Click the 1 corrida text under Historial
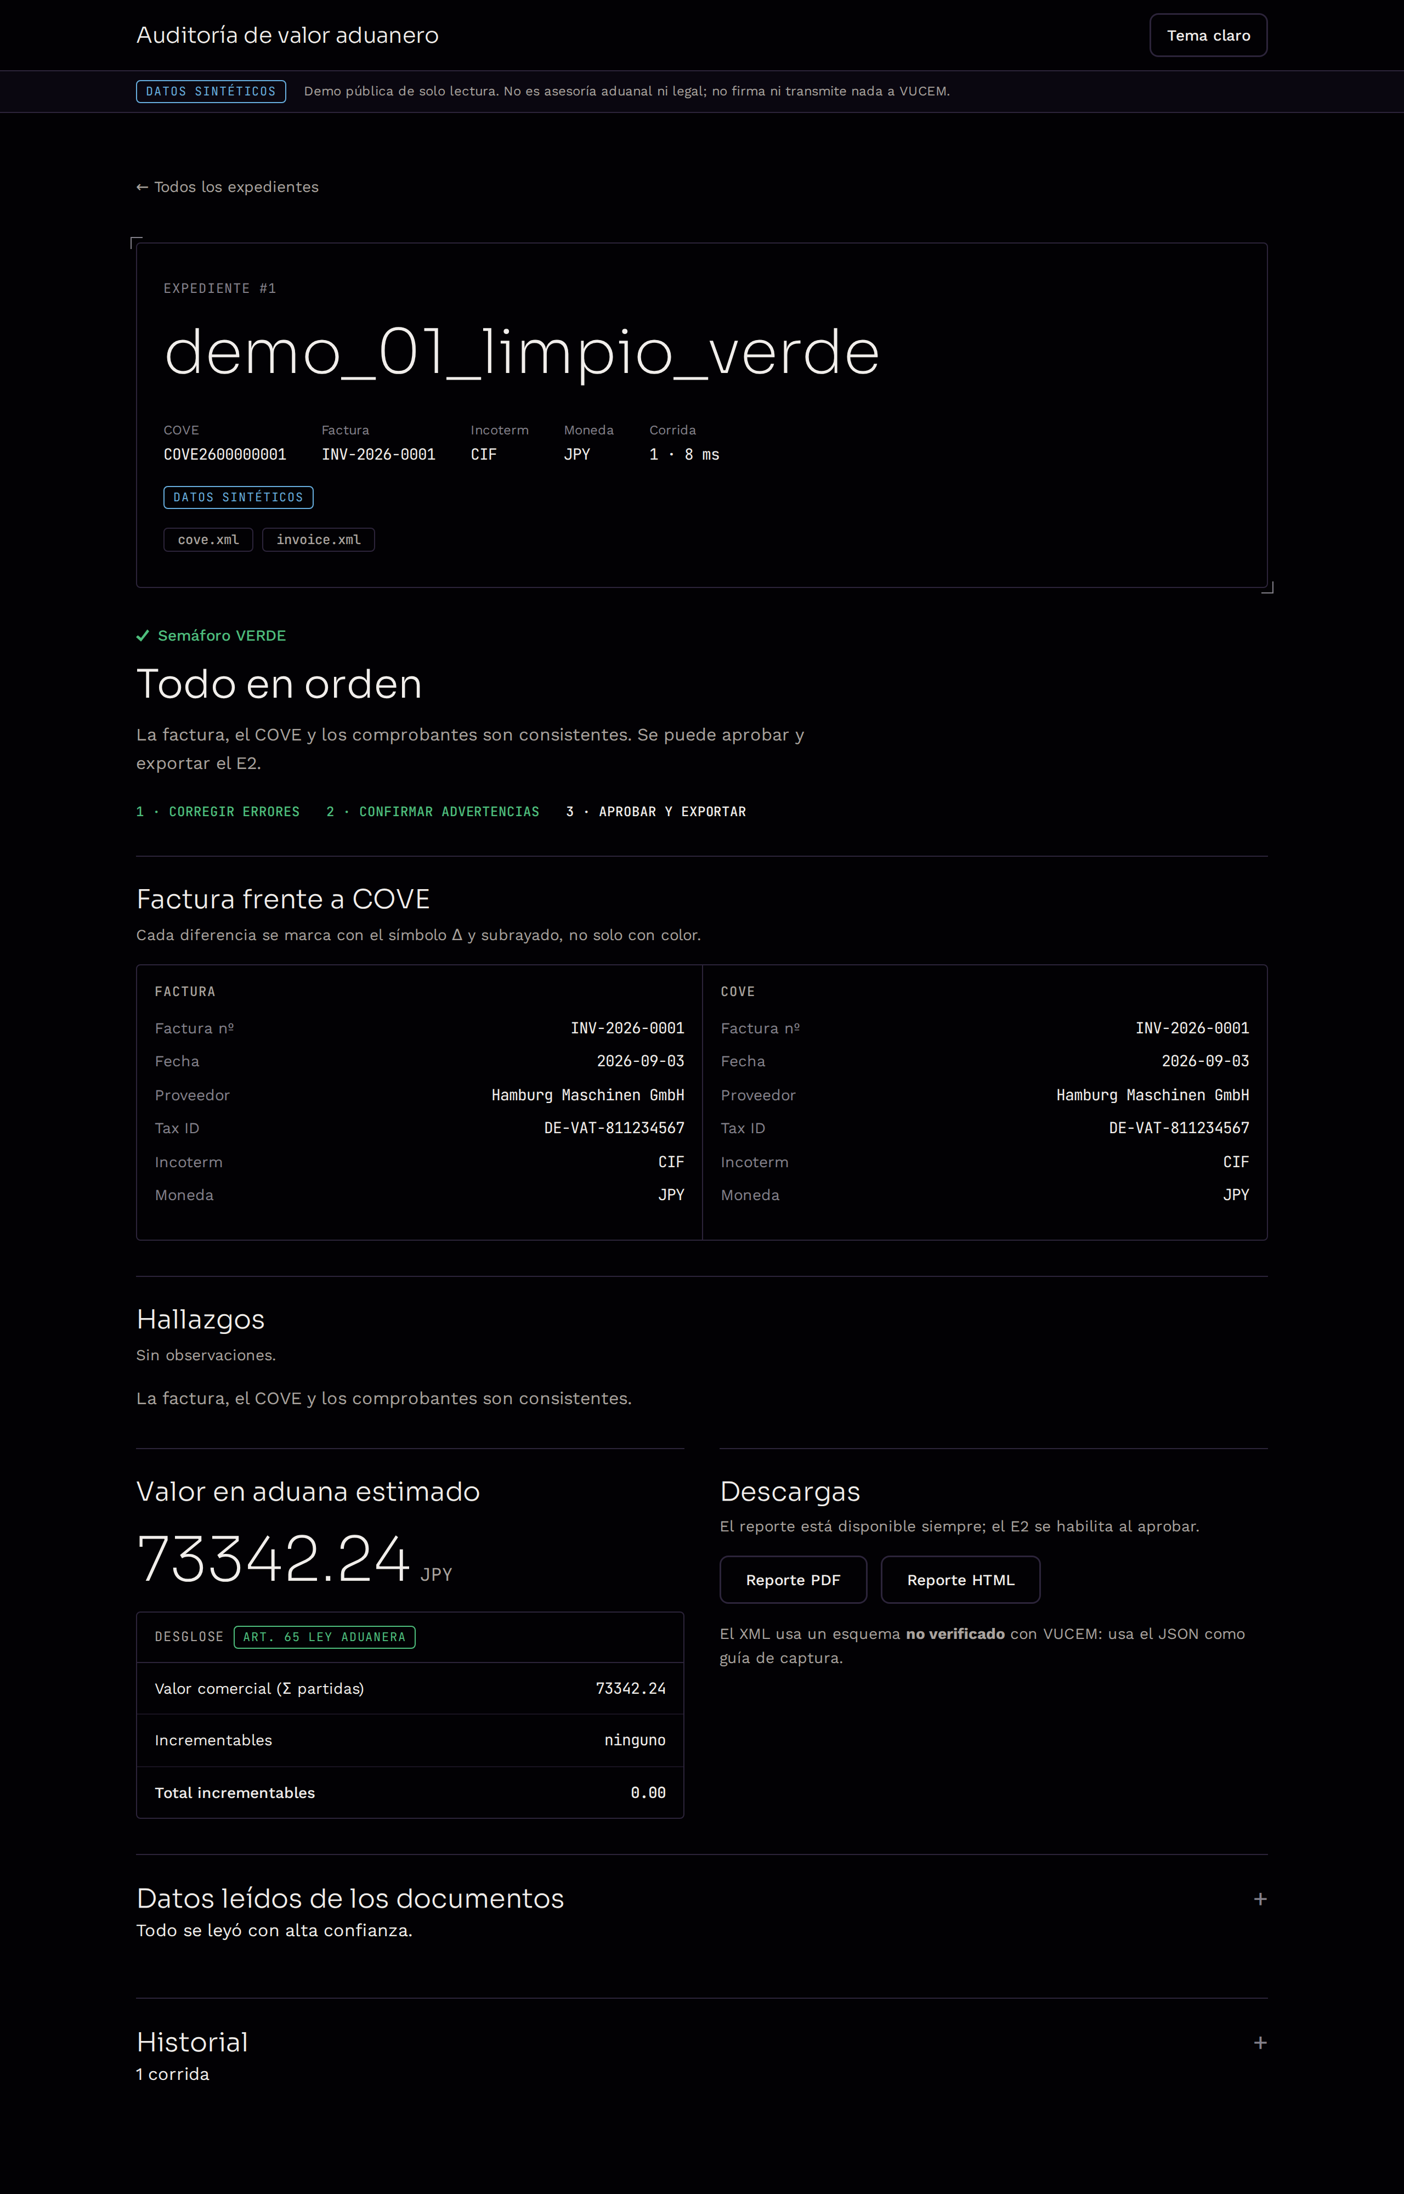The height and width of the screenshot is (2194, 1404). 173,2074
